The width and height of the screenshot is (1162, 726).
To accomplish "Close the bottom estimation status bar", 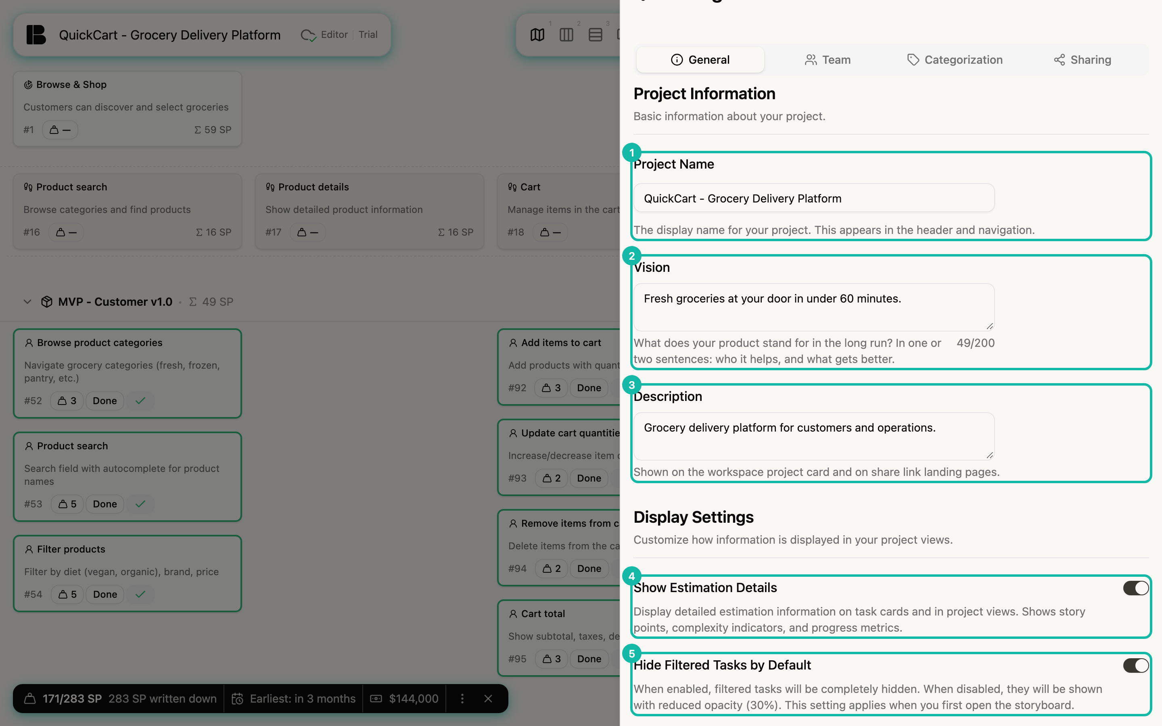I will [488, 699].
